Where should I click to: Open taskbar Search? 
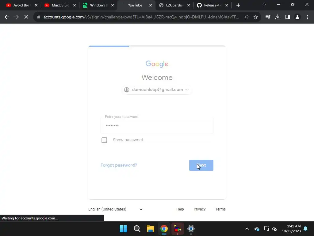[137, 229]
